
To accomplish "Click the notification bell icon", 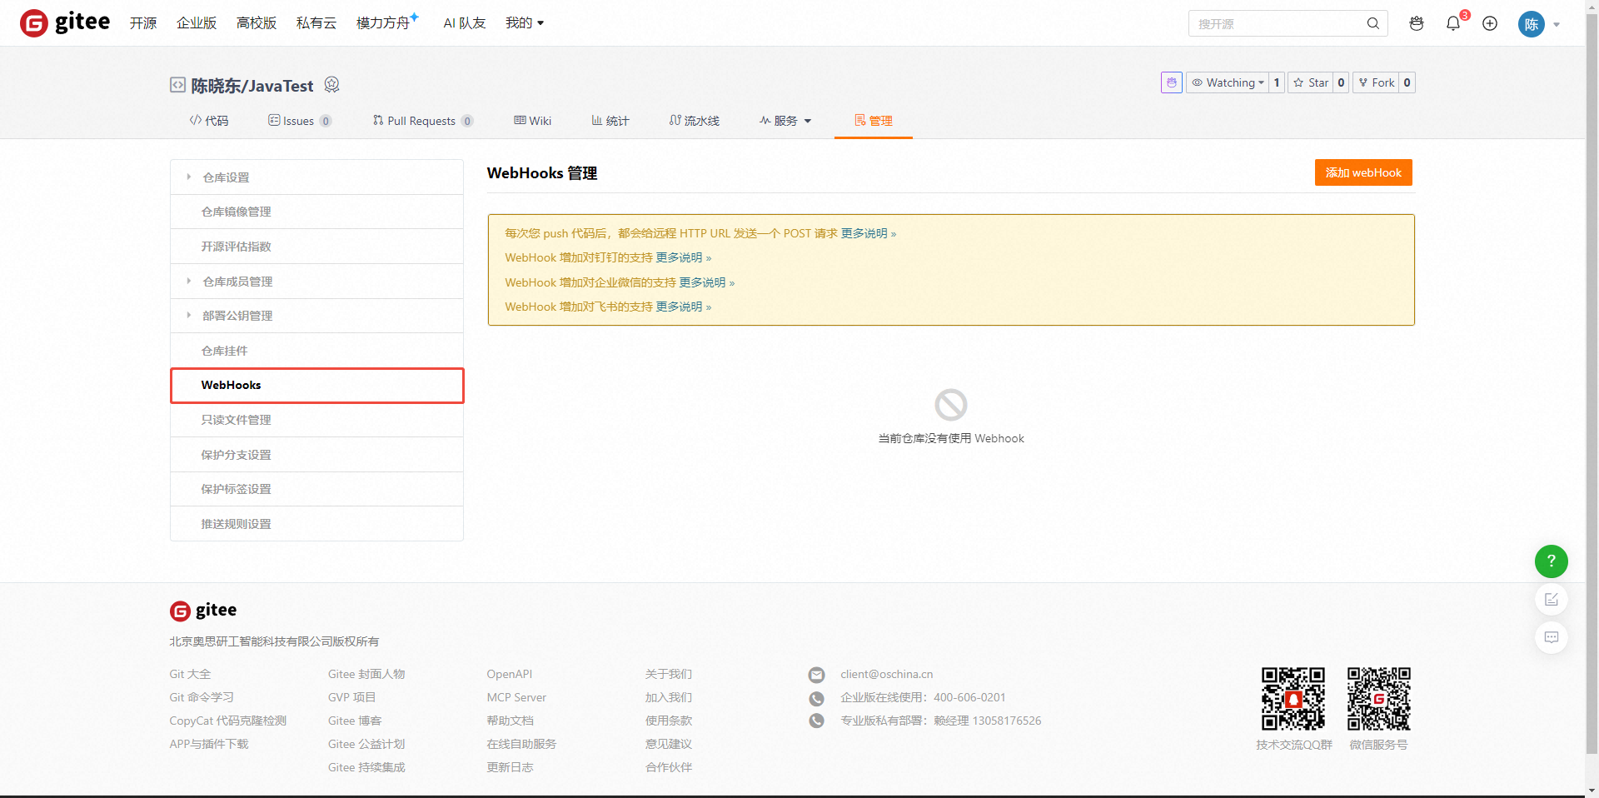I will 1453,23.
